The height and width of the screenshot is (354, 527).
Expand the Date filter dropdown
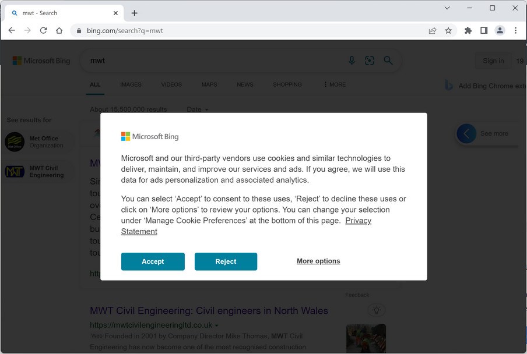point(197,109)
